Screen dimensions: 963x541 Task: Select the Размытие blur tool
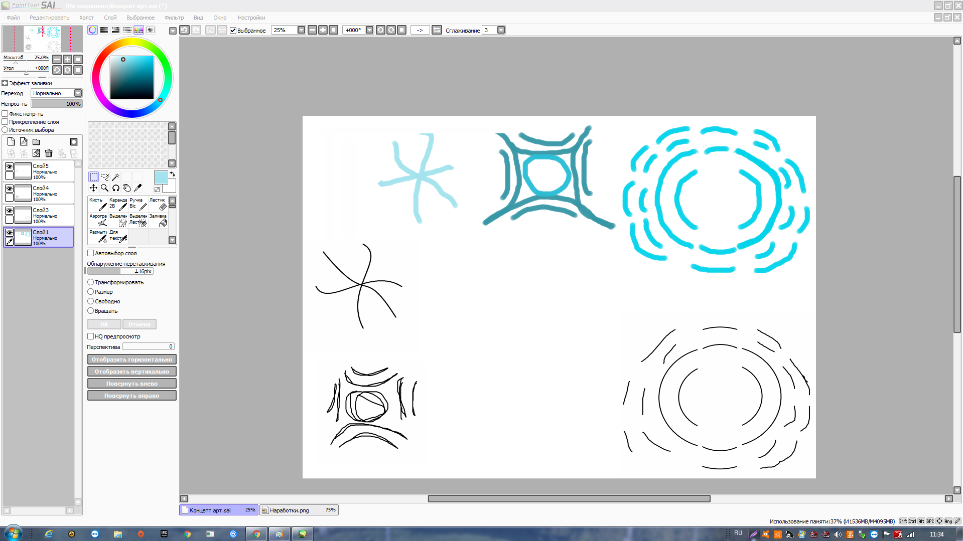tap(98, 236)
